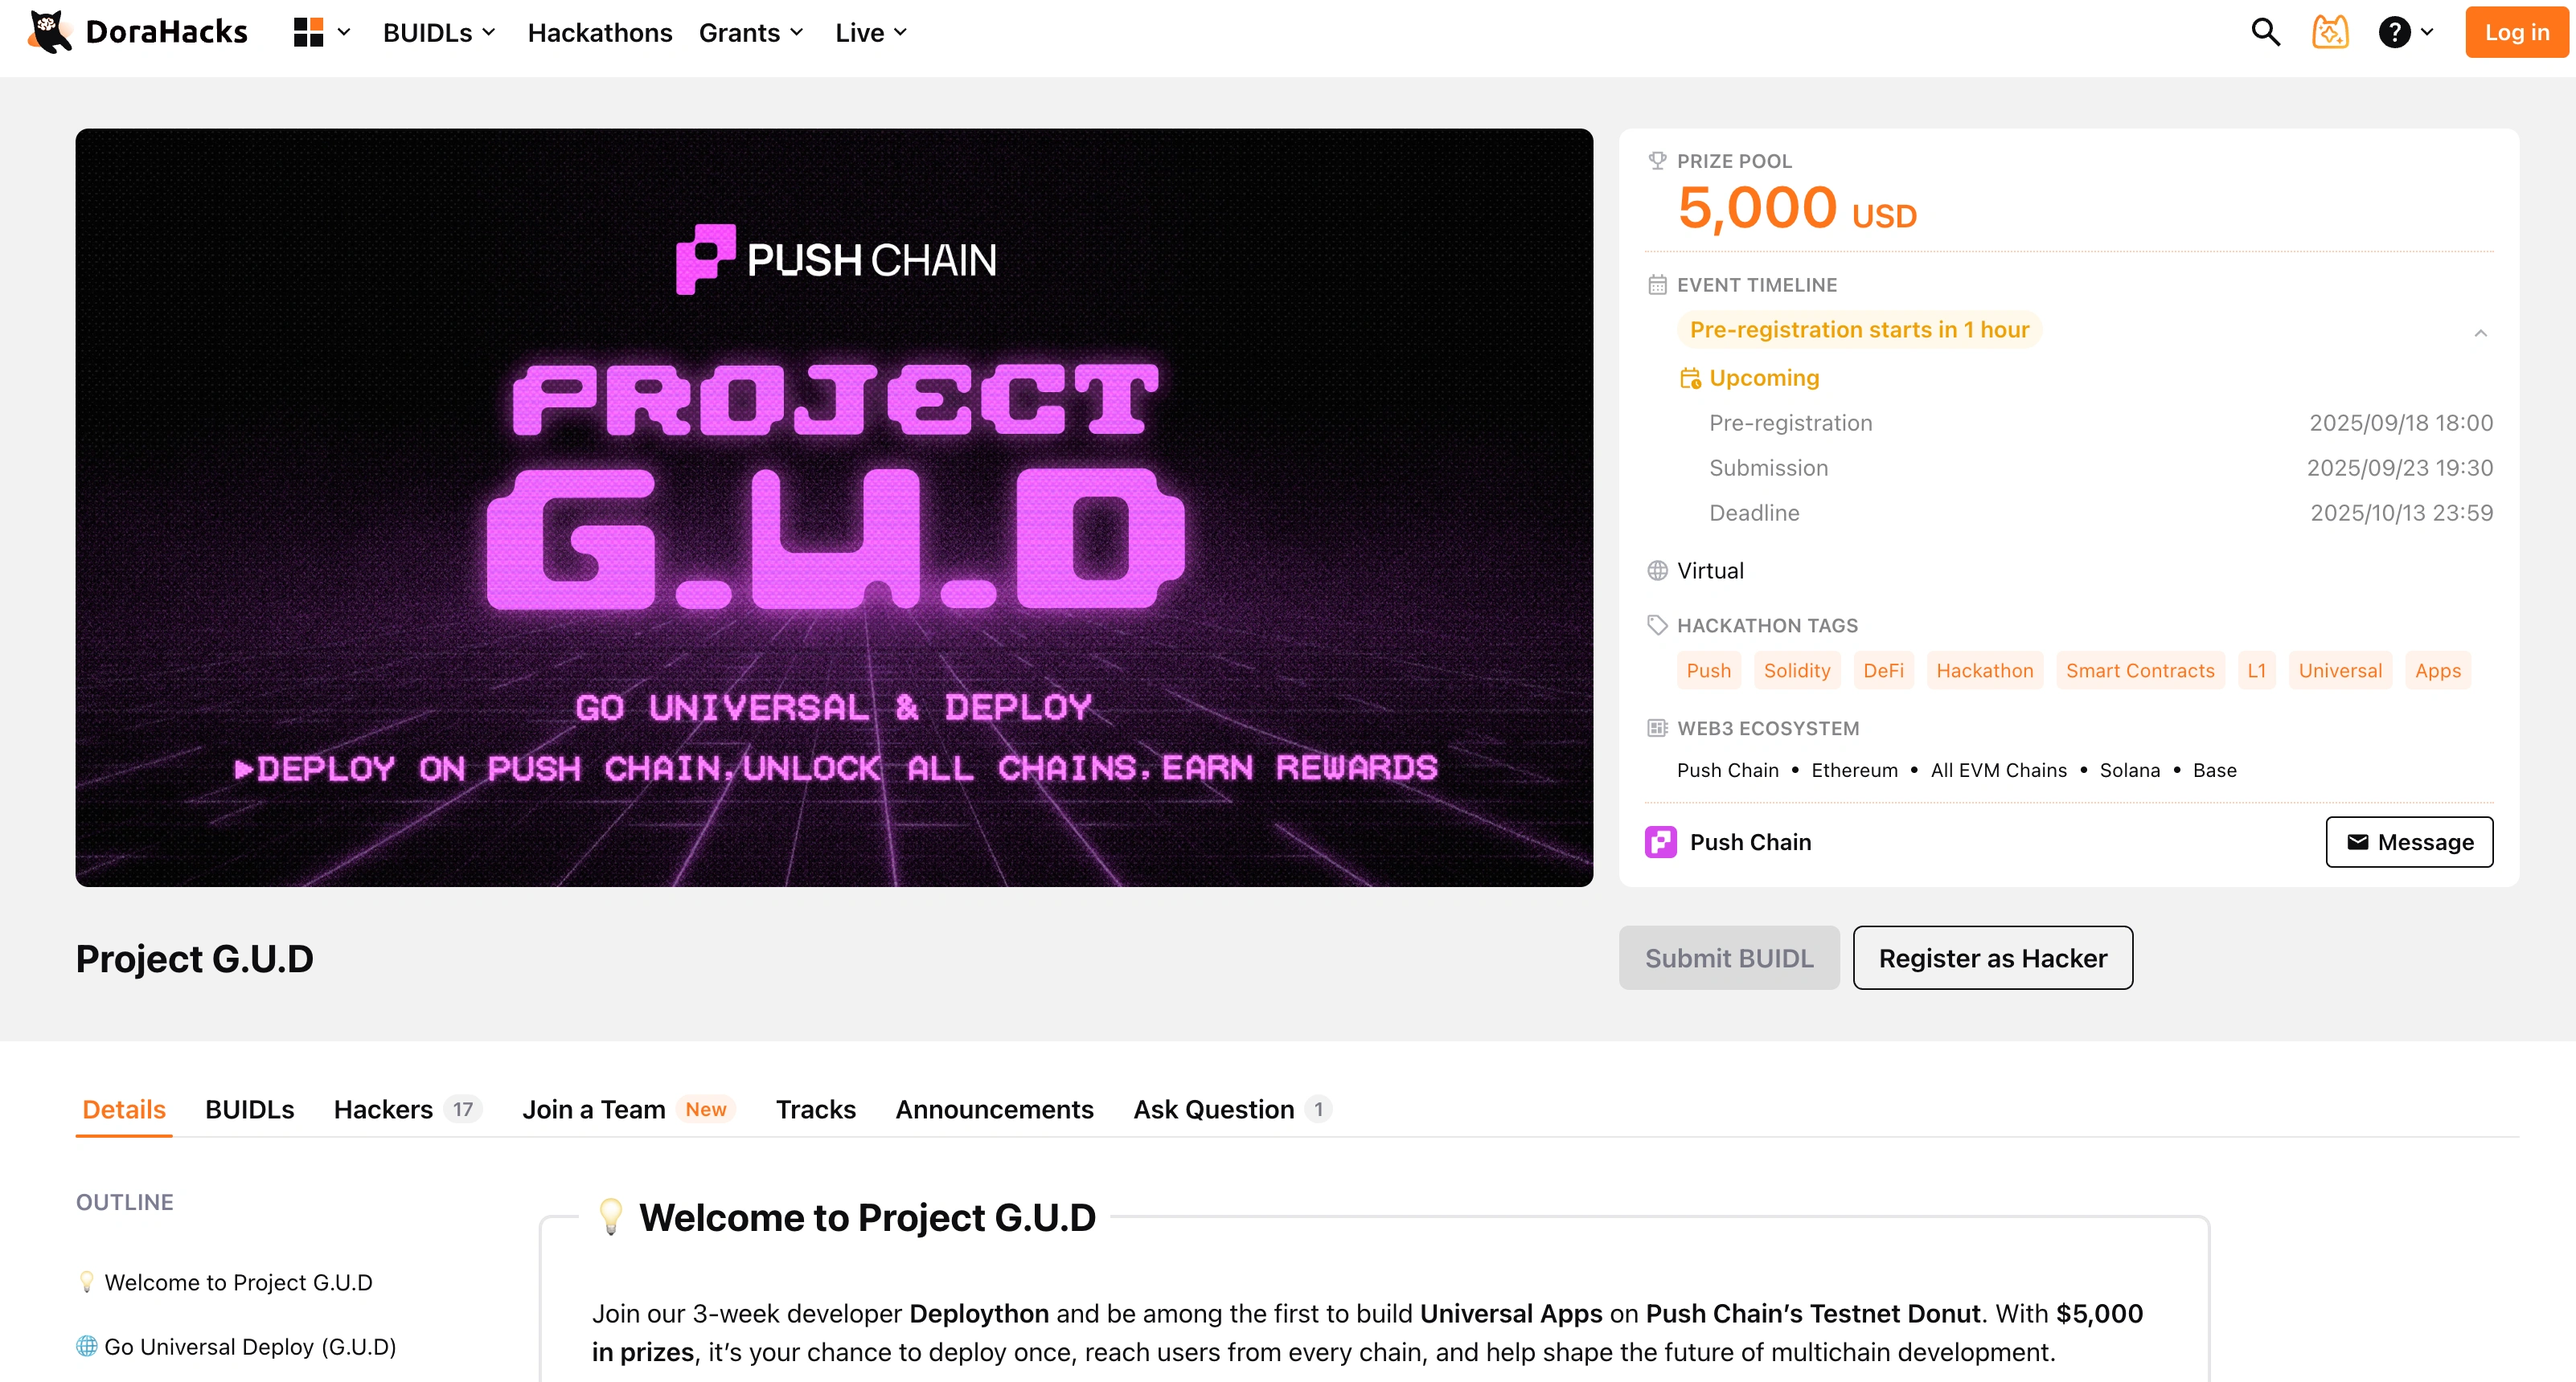
Task: Click the cat mascot rewards icon
Action: 2330,31
